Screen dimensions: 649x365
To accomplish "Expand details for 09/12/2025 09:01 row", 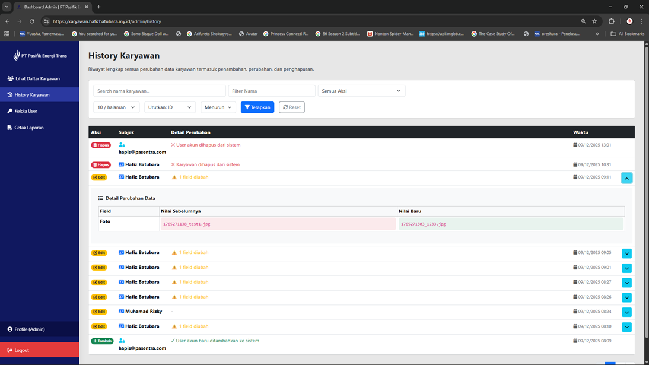I will click(626, 268).
